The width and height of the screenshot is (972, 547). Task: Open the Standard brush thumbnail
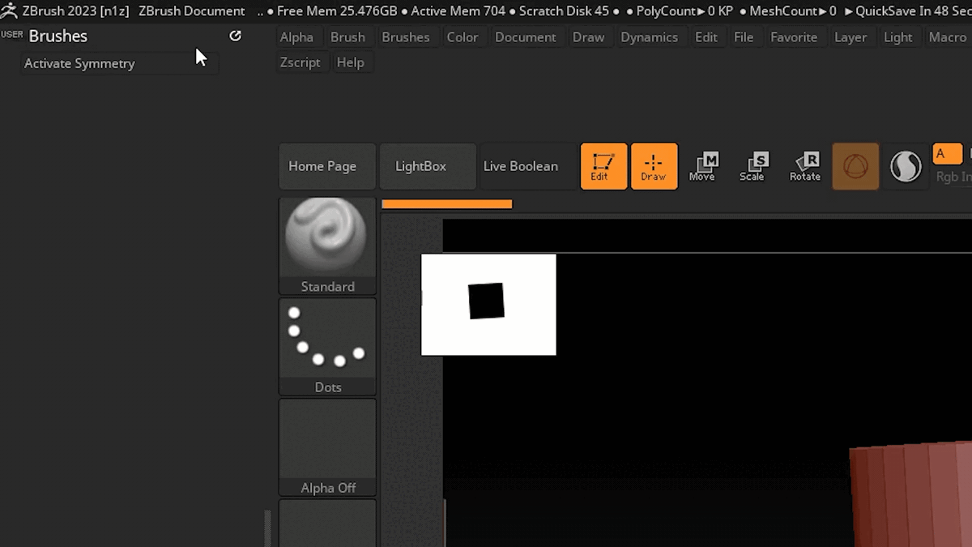[328, 246]
